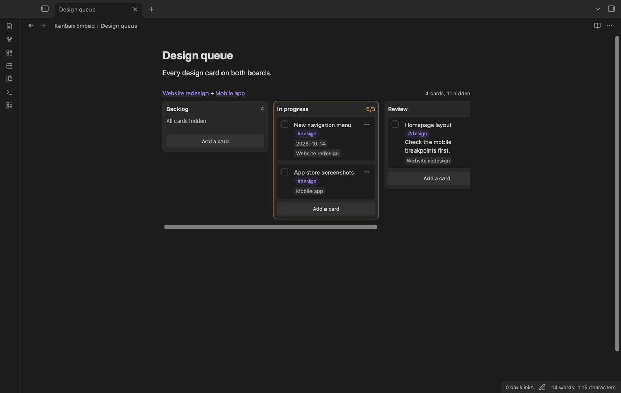The image size is (621, 393).
Task: Click the New navigation menu card title
Action: tap(322, 125)
